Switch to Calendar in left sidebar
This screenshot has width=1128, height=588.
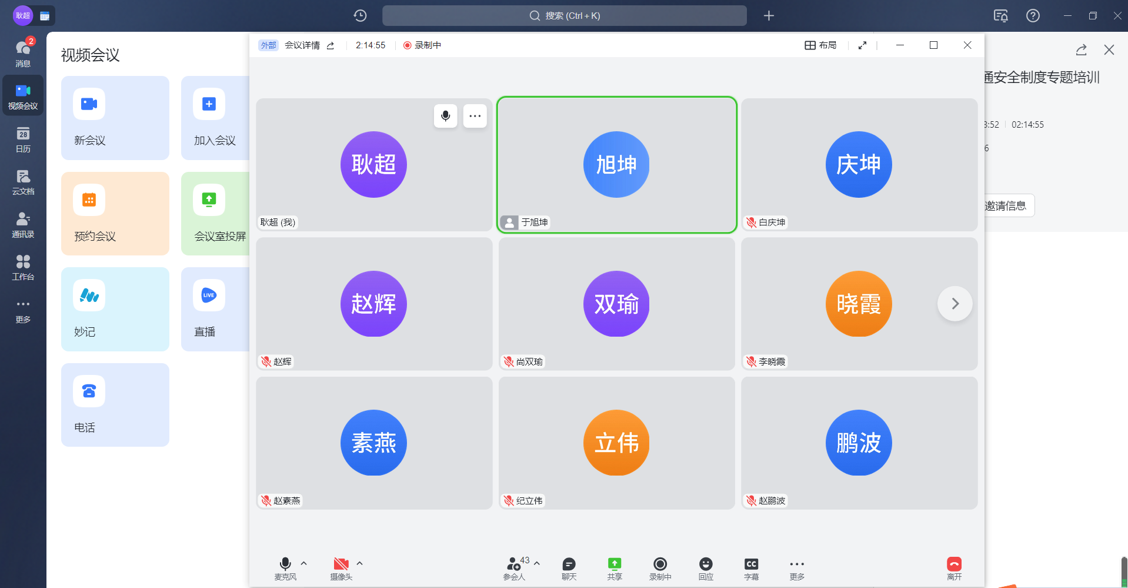(x=23, y=139)
